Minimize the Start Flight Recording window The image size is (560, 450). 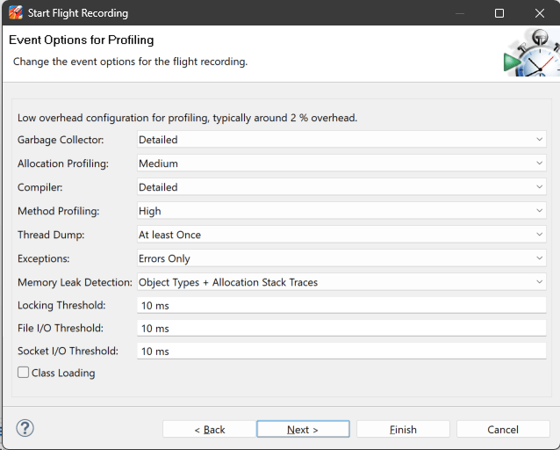pyautogui.click(x=459, y=13)
